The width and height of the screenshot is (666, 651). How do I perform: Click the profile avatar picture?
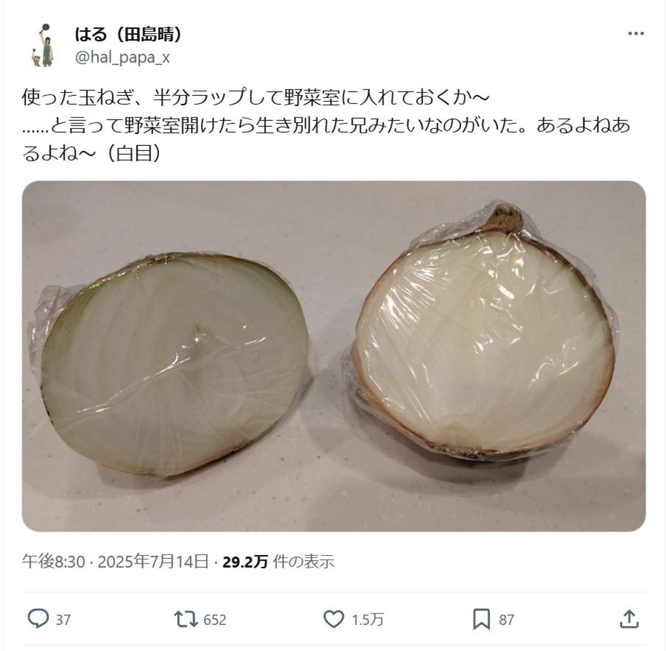click(x=44, y=45)
